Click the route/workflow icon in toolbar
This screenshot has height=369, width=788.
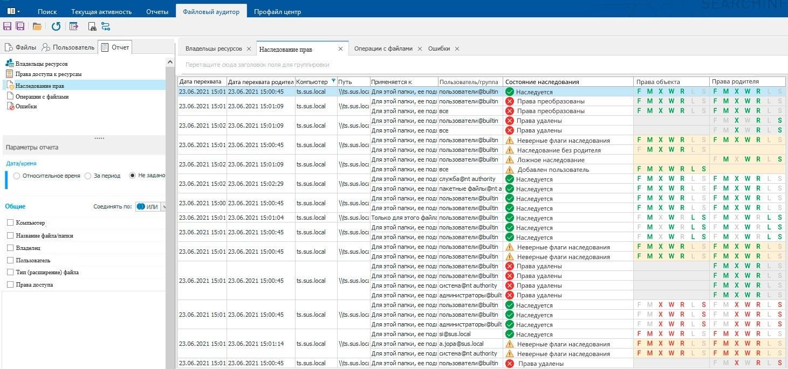tap(105, 26)
